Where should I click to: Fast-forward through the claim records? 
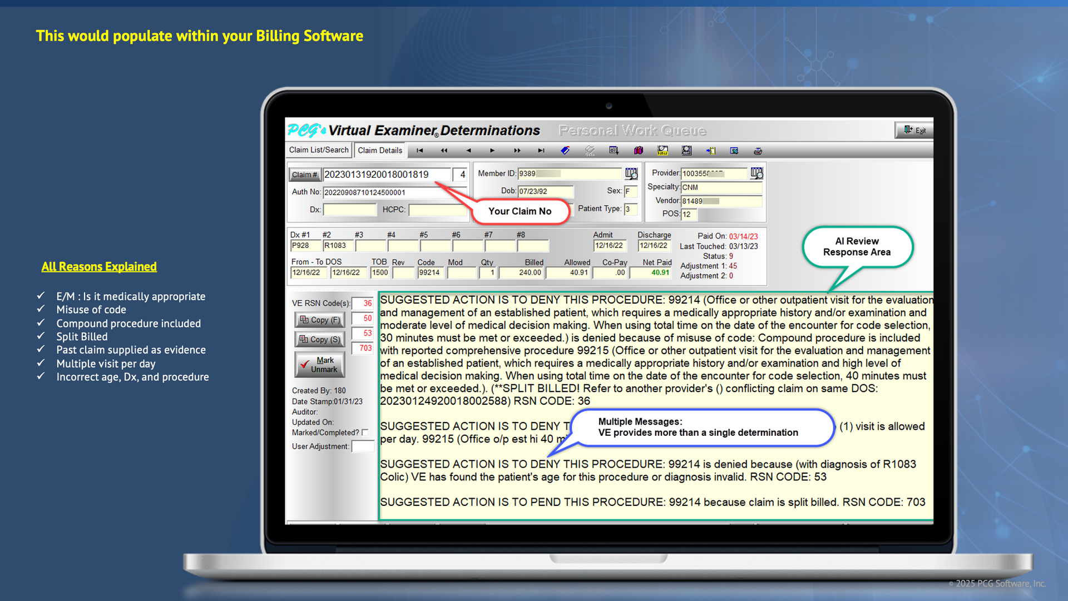[517, 151]
